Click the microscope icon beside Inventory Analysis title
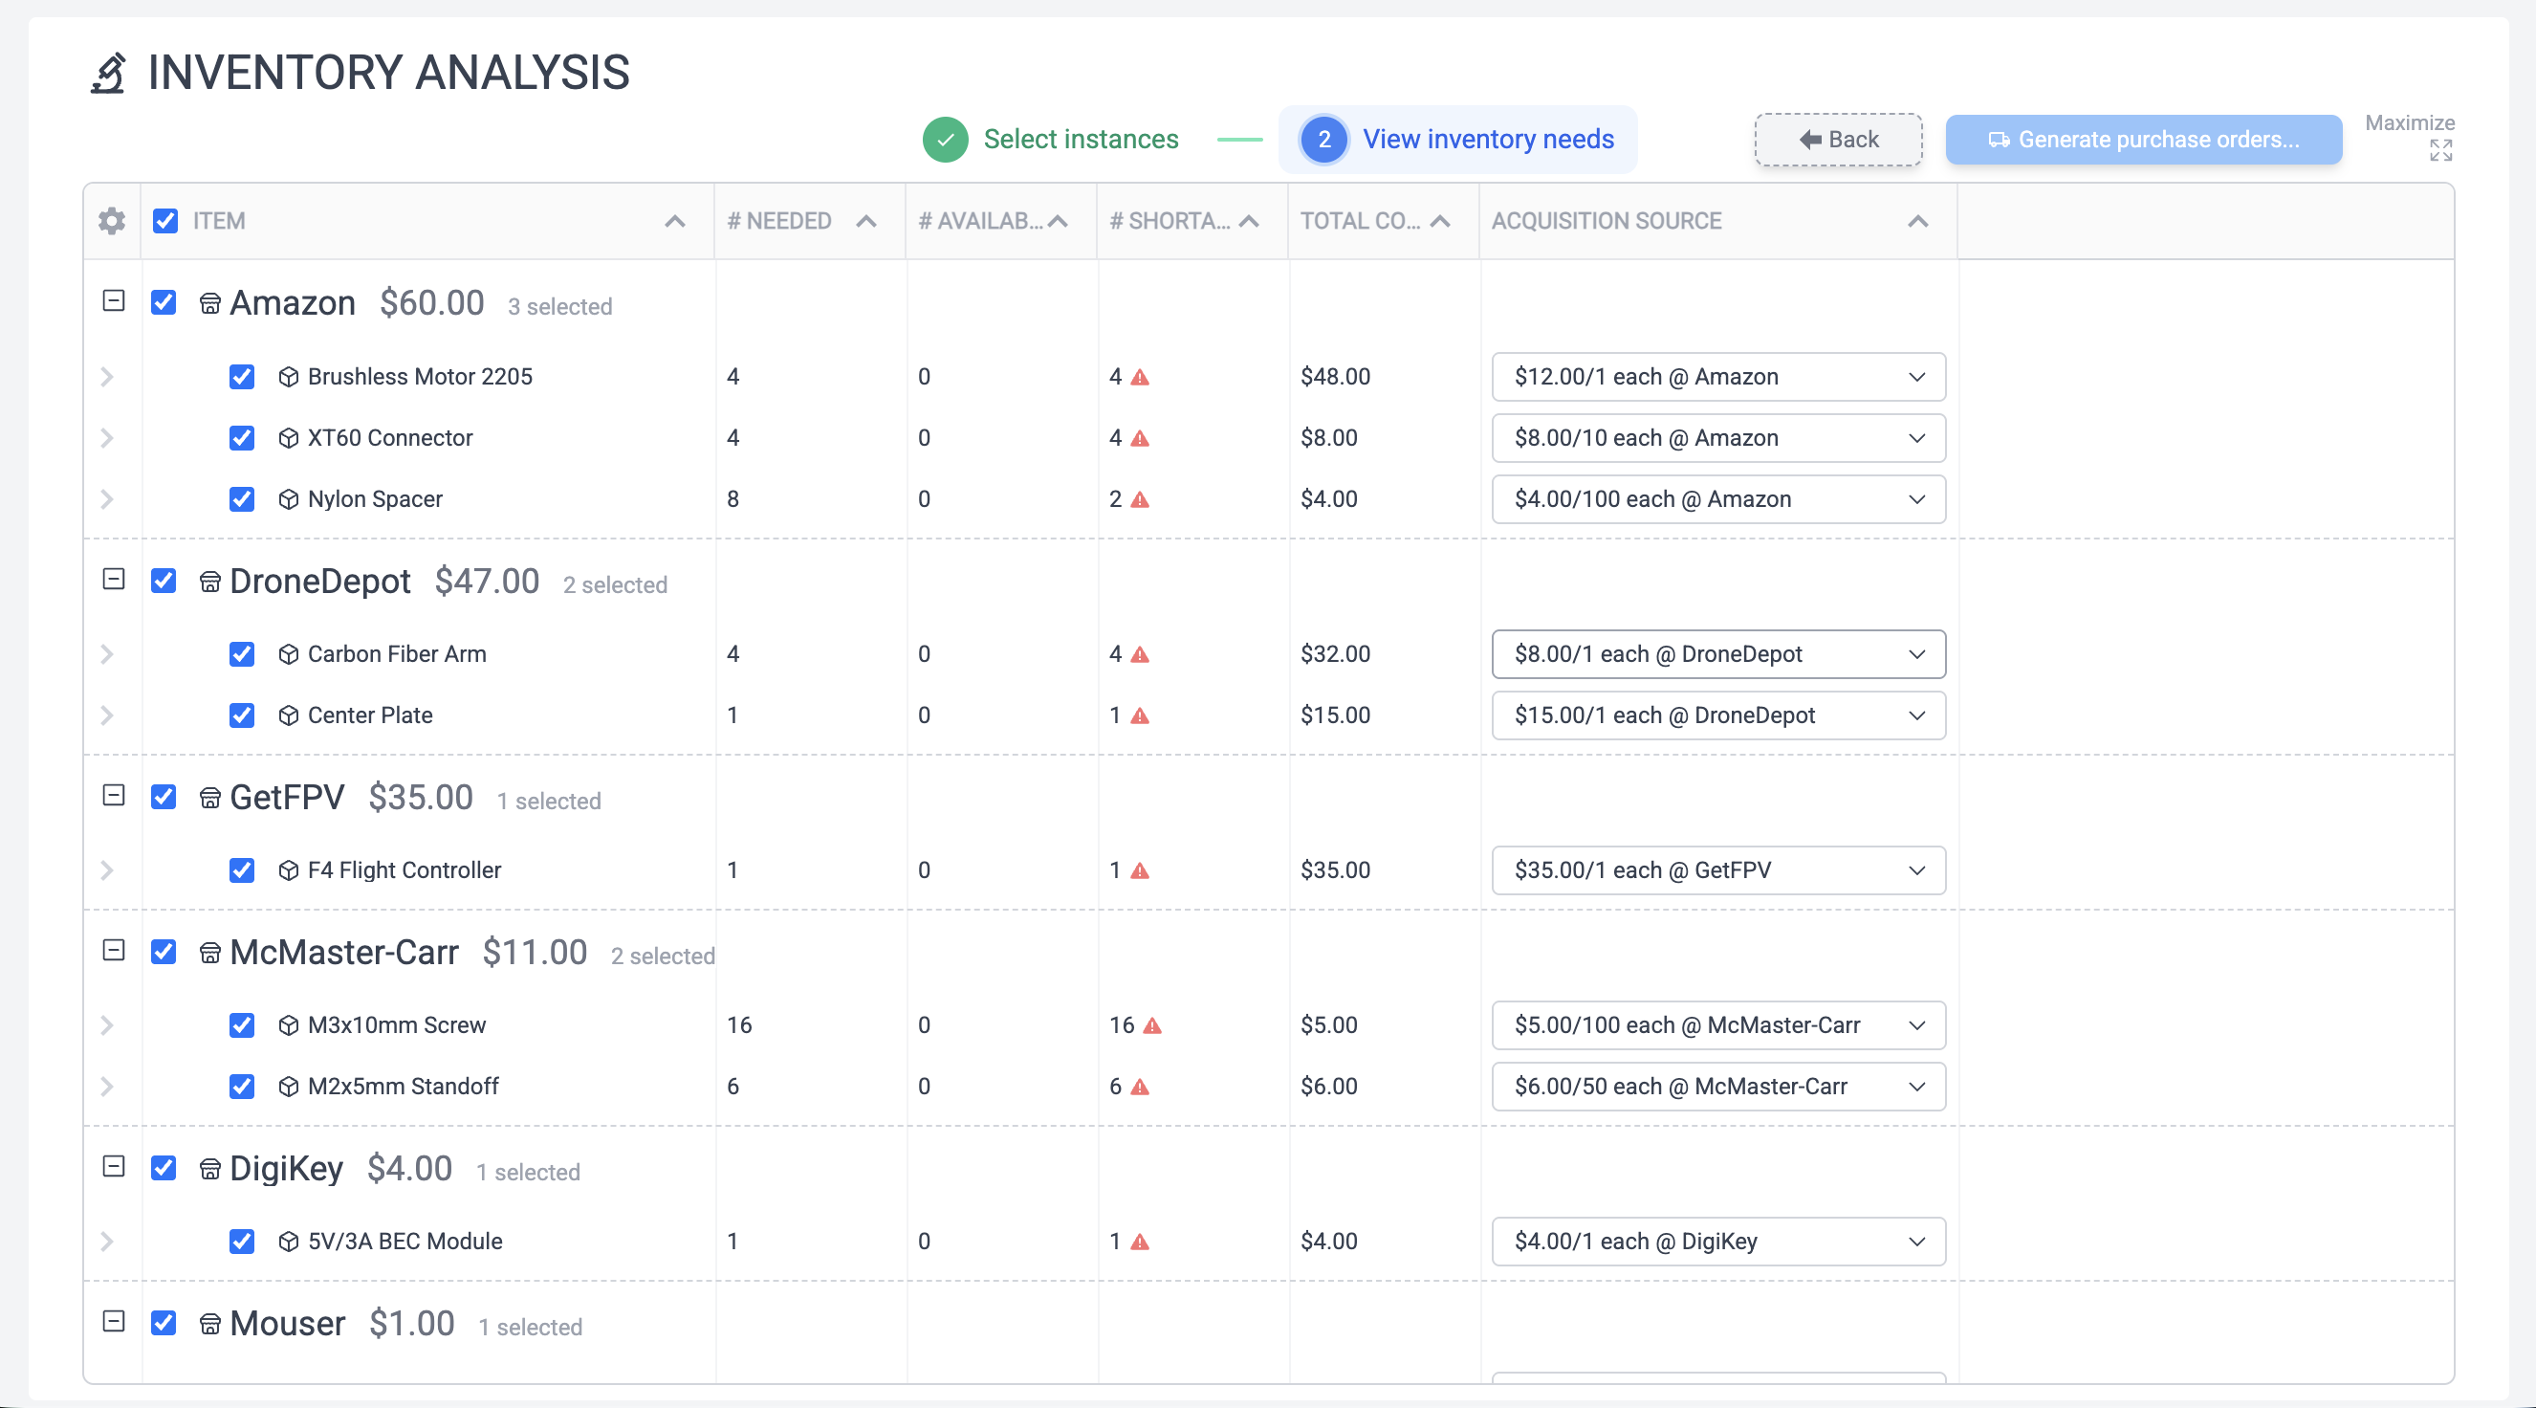 click(x=108, y=72)
